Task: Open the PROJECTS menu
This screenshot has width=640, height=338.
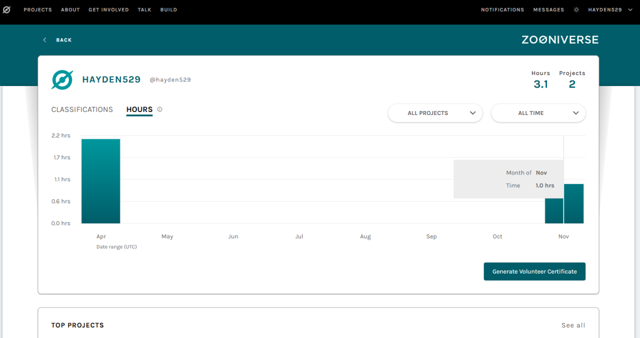Action: point(37,9)
